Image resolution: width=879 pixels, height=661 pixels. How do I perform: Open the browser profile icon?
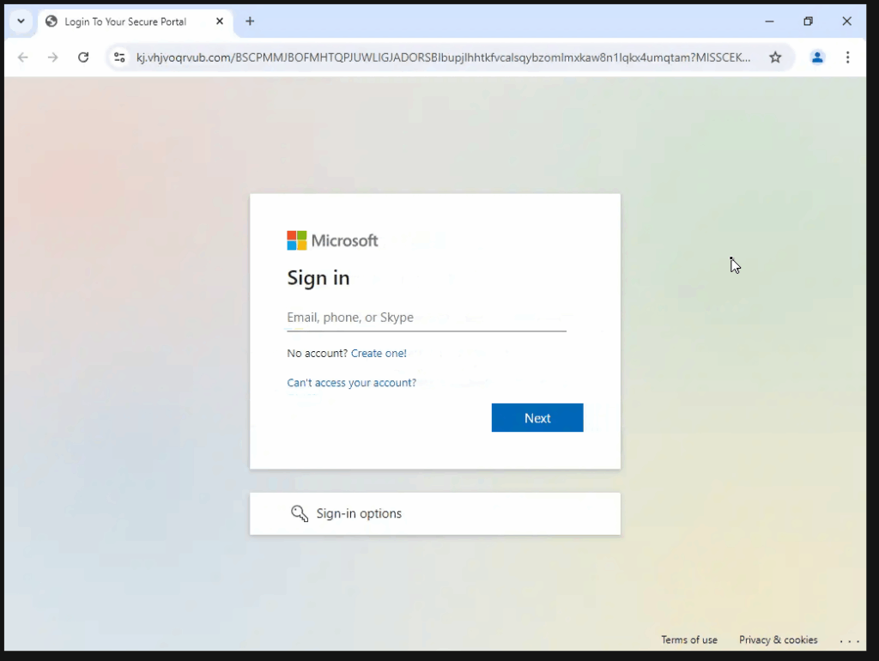pyautogui.click(x=817, y=58)
